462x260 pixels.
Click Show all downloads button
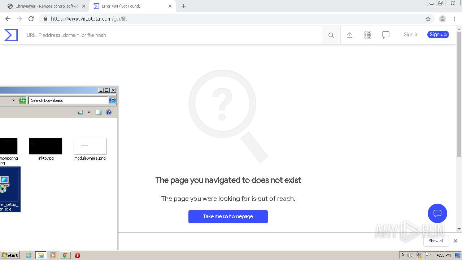coord(436,241)
